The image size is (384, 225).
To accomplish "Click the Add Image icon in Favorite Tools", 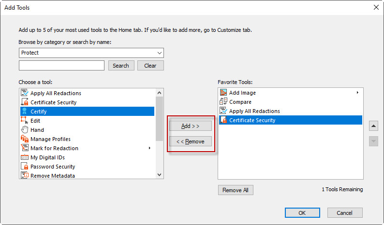I will pos(223,93).
